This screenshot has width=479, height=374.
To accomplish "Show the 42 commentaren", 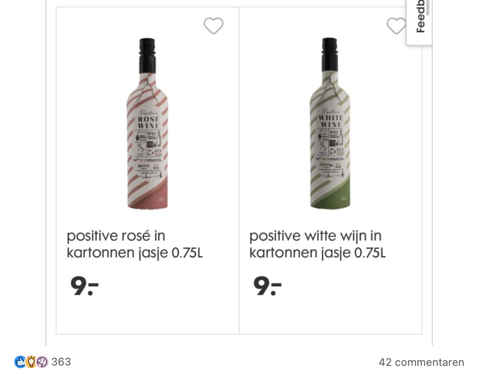I will (x=421, y=362).
